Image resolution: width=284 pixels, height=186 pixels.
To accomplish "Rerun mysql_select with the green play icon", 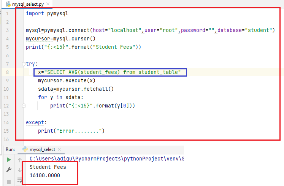I will (9, 160).
